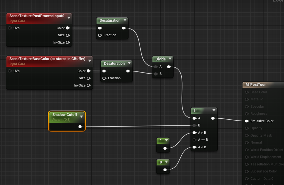Toggle the Divide node expander arrow
Image resolution: width=284 pixels, height=185 pixels.
pyautogui.click(x=170, y=59)
